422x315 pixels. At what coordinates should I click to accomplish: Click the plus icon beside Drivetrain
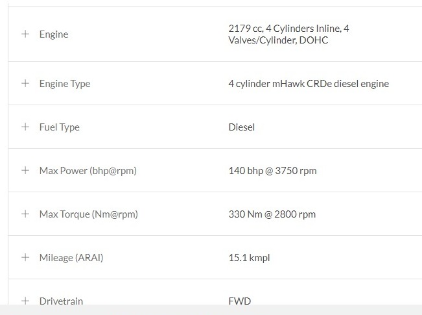(25, 301)
